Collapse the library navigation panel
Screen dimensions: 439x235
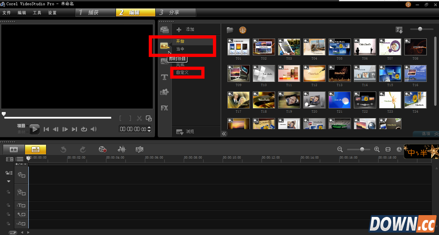(x=224, y=133)
